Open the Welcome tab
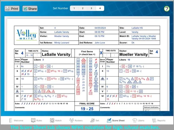 16,120
